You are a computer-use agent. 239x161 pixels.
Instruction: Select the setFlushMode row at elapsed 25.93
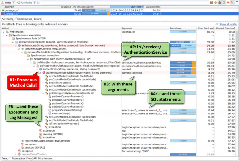tap(118, 76)
